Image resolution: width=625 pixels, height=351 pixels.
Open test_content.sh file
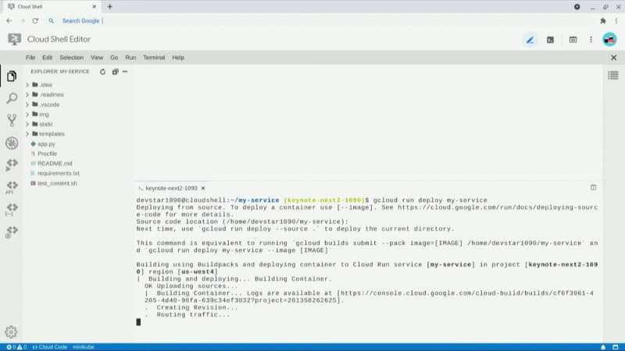point(57,183)
